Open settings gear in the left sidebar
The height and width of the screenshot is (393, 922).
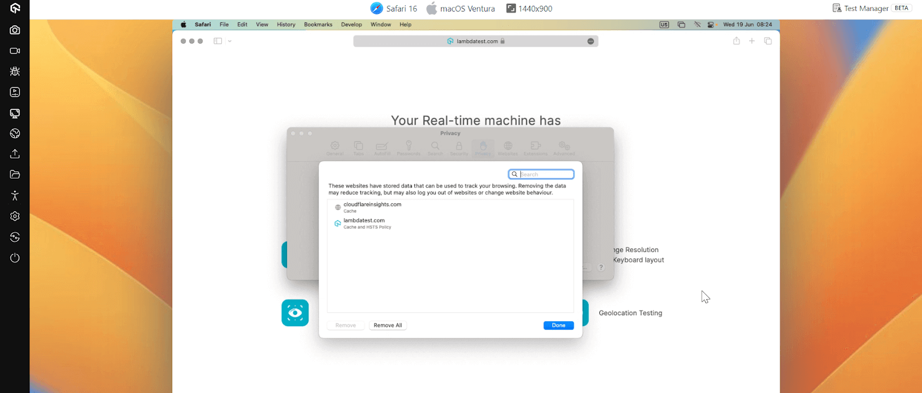pos(15,216)
